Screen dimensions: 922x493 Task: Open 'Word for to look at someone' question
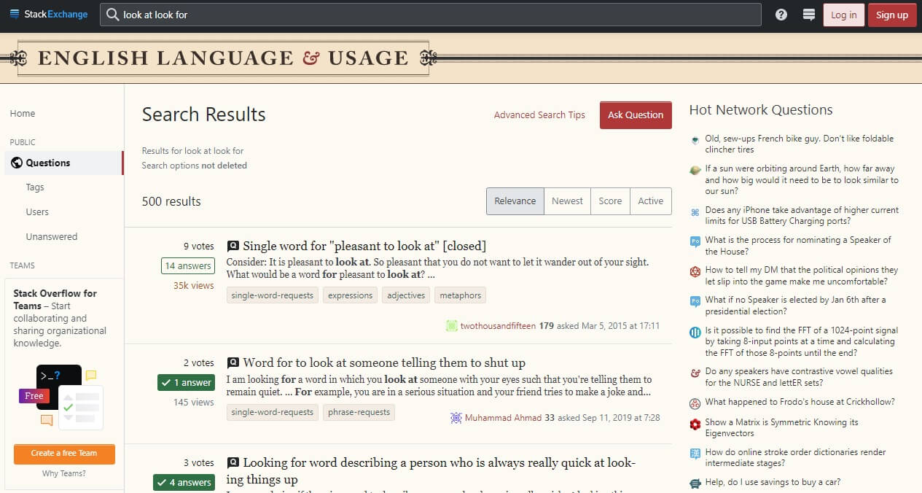tap(384, 362)
